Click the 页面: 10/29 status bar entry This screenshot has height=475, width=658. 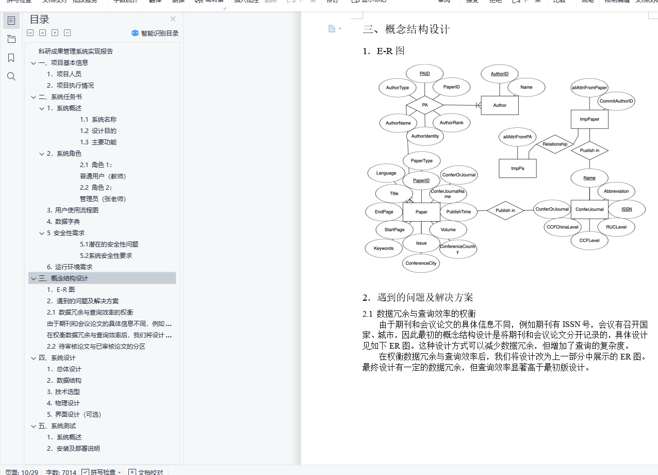(x=21, y=471)
